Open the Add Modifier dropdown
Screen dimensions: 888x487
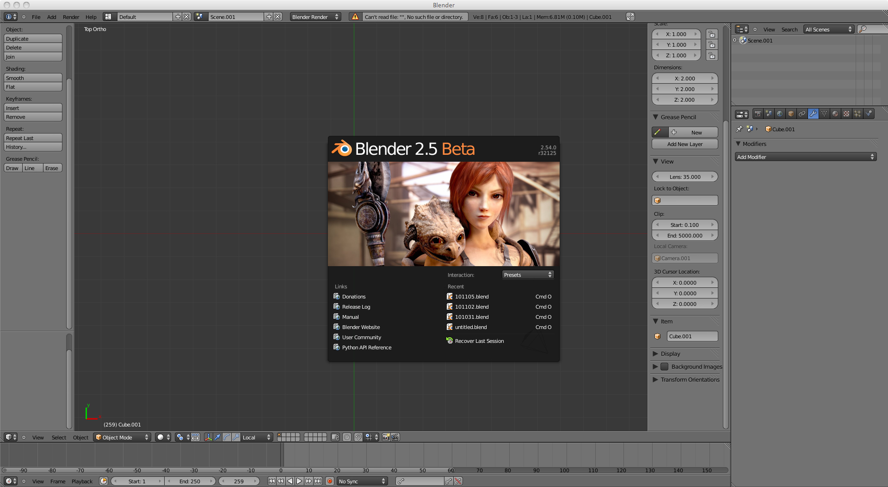[805, 157]
